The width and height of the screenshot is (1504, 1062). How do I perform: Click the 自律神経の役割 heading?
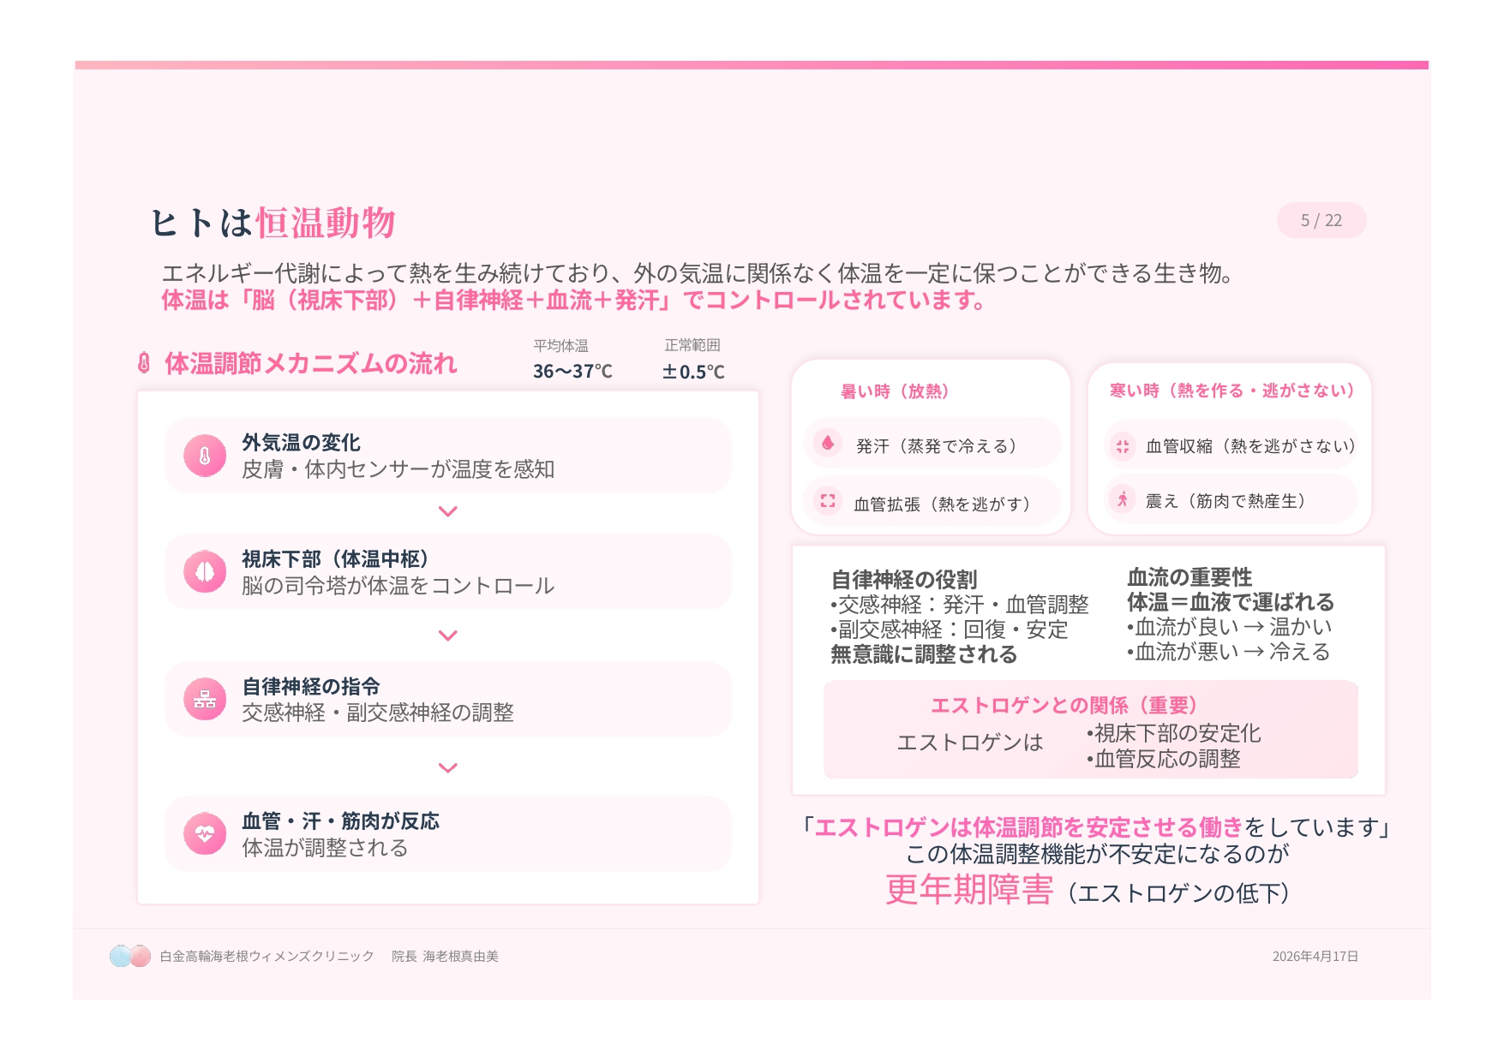pyautogui.click(x=904, y=580)
